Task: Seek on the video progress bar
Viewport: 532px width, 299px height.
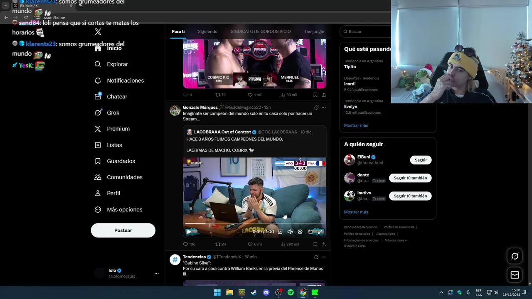Action: (x=254, y=224)
